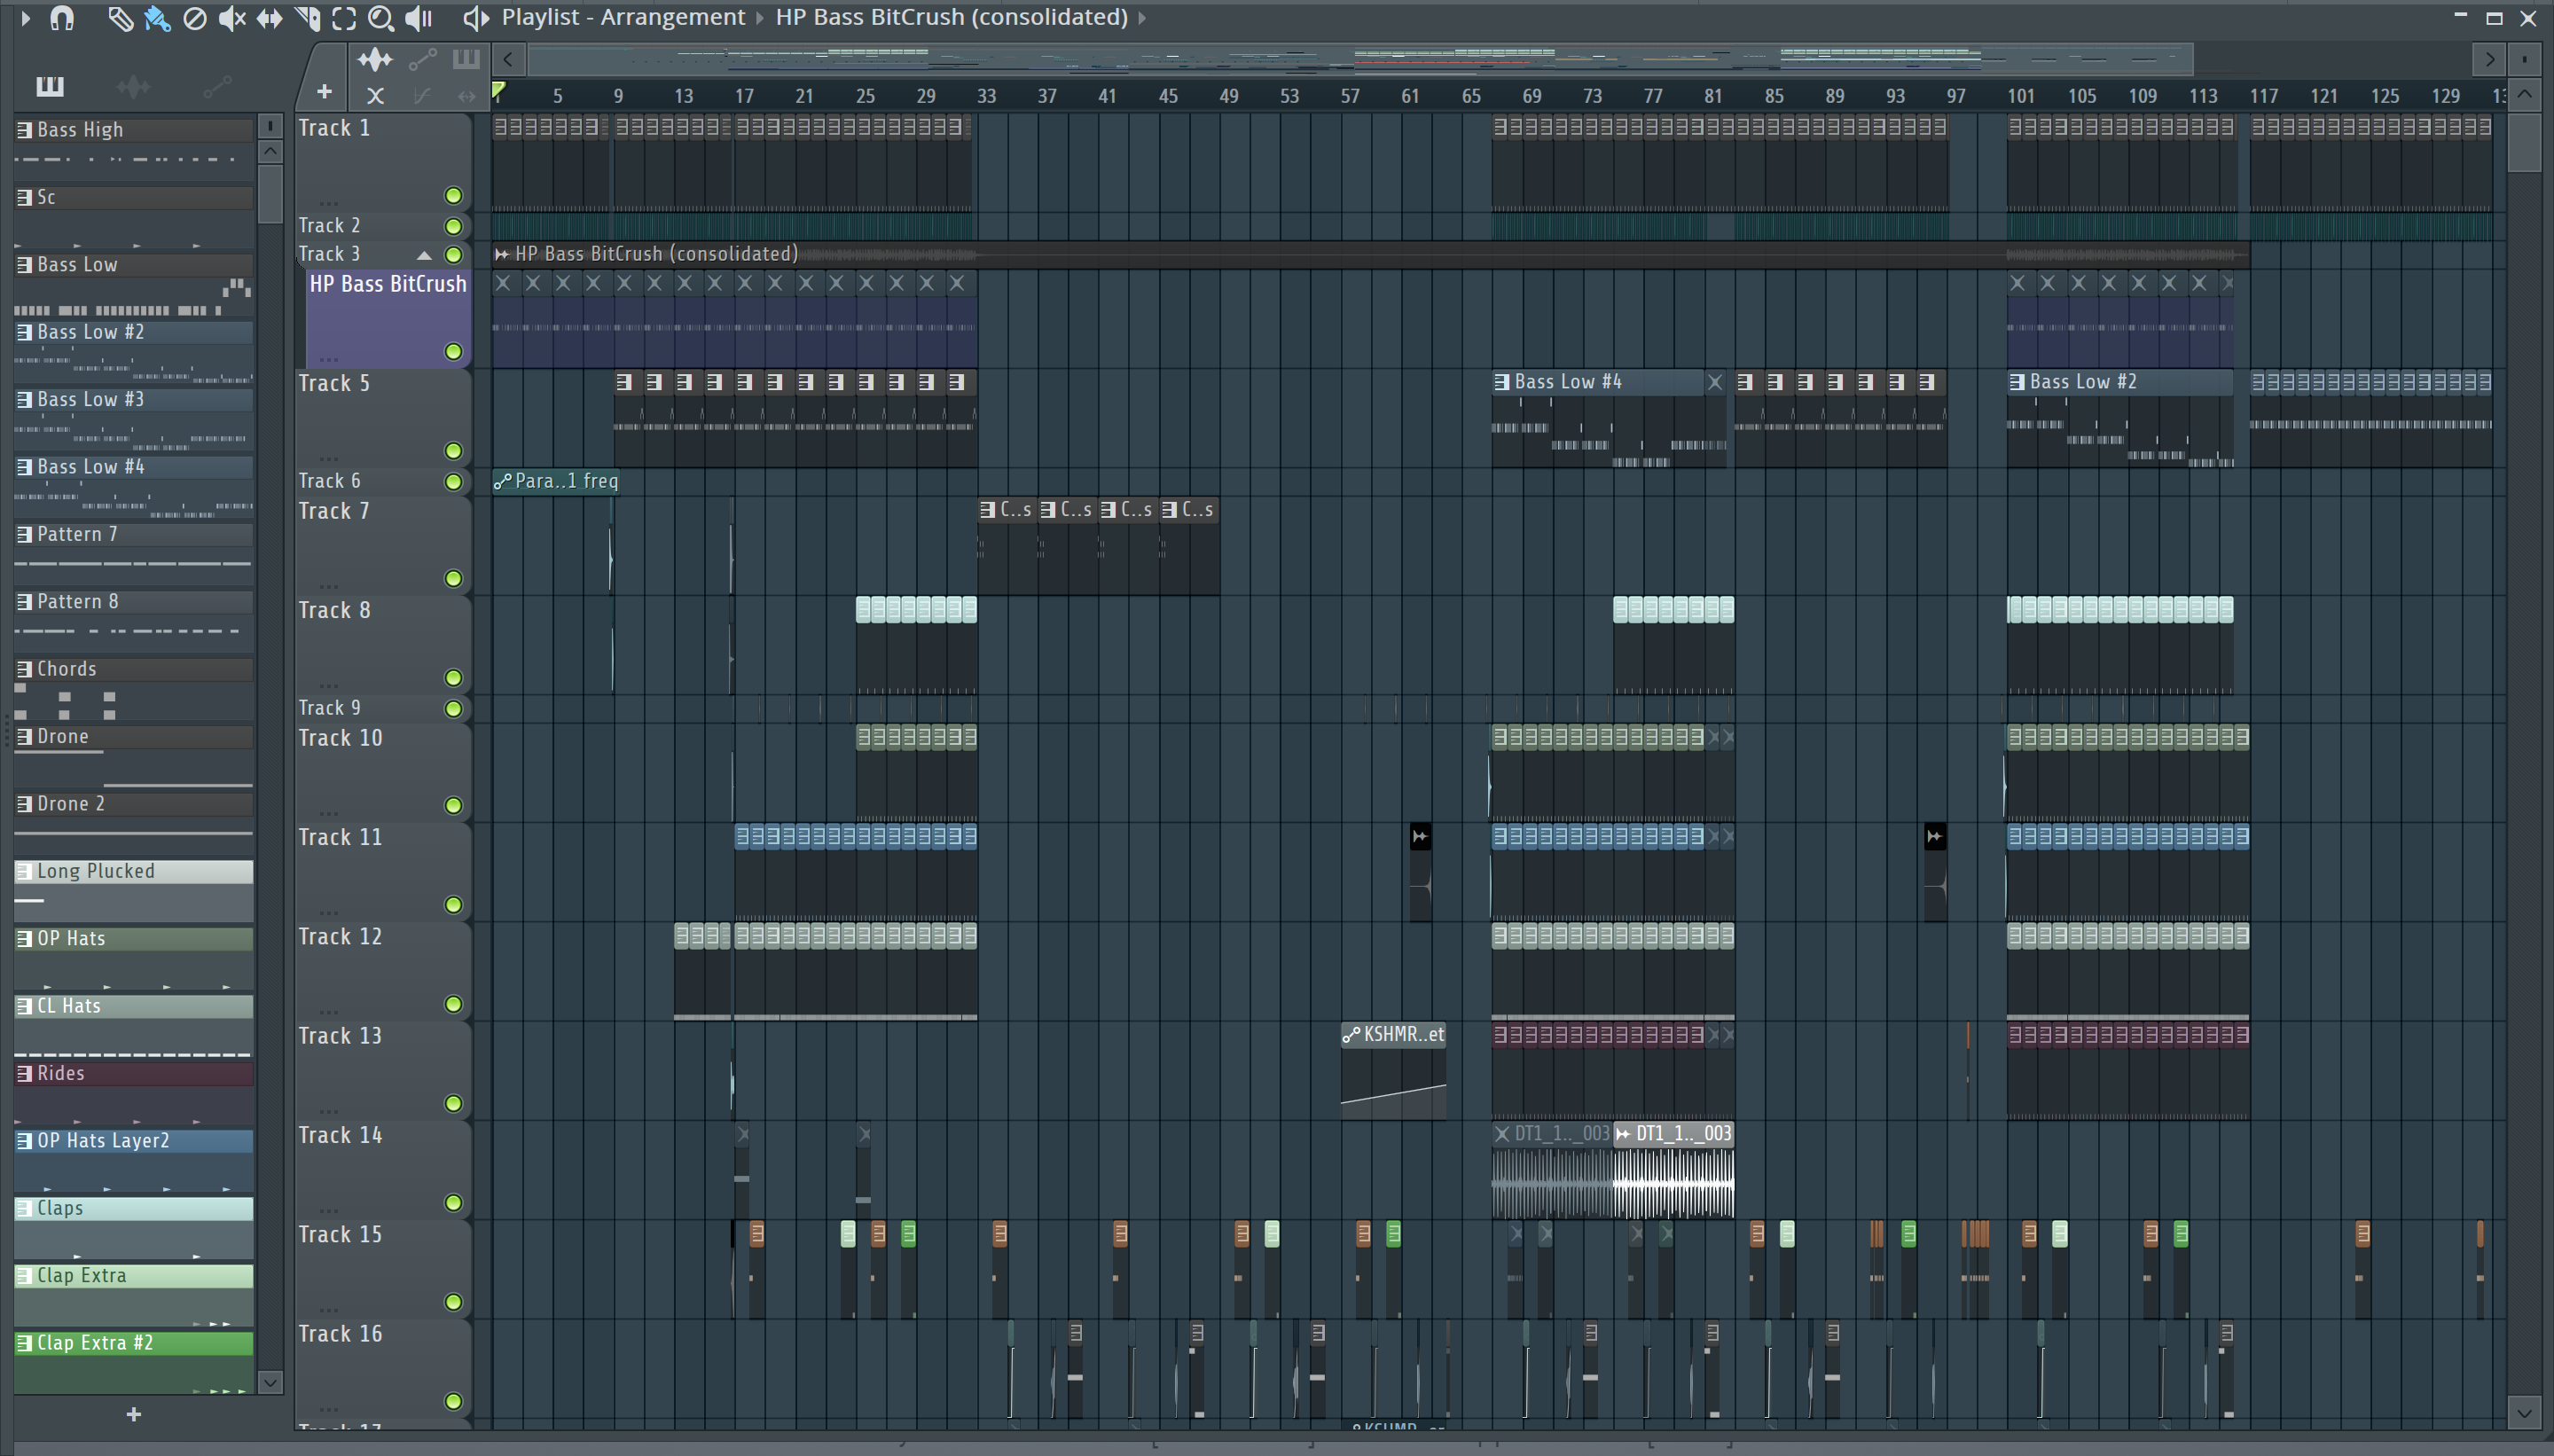Click the muted DT1_1.._003 clip on Track 14
The width and height of the screenshot is (2554, 1456).
pyautogui.click(x=1552, y=1170)
